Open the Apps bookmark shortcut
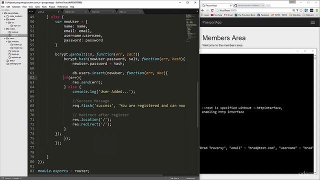Screen dimensions: 320x180 point(205,15)
